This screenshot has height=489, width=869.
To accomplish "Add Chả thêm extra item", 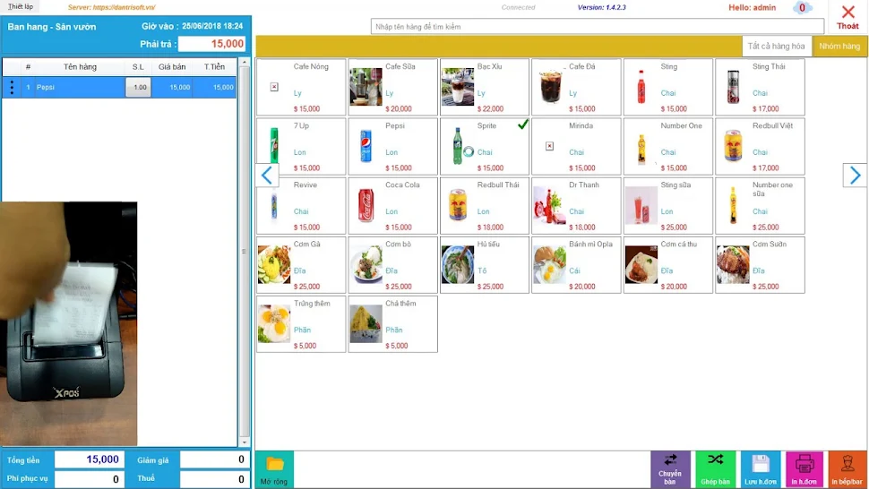I will pos(393,324).
